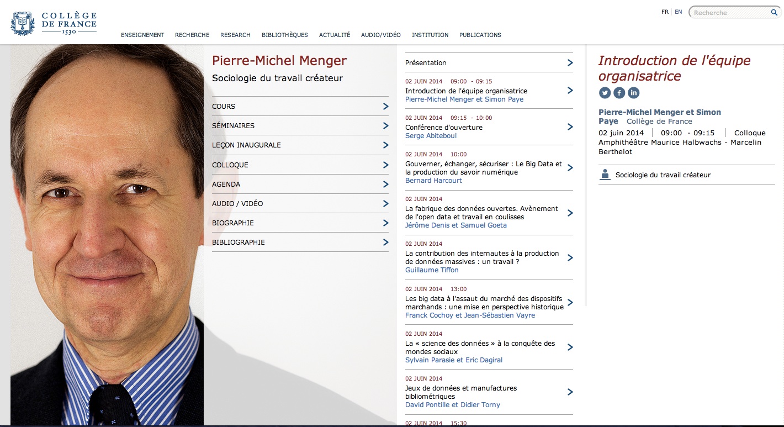Switch language to EN

[678, 12]
